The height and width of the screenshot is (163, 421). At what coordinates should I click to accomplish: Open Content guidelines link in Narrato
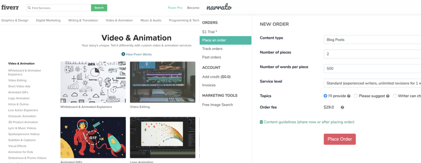[309, 122]
